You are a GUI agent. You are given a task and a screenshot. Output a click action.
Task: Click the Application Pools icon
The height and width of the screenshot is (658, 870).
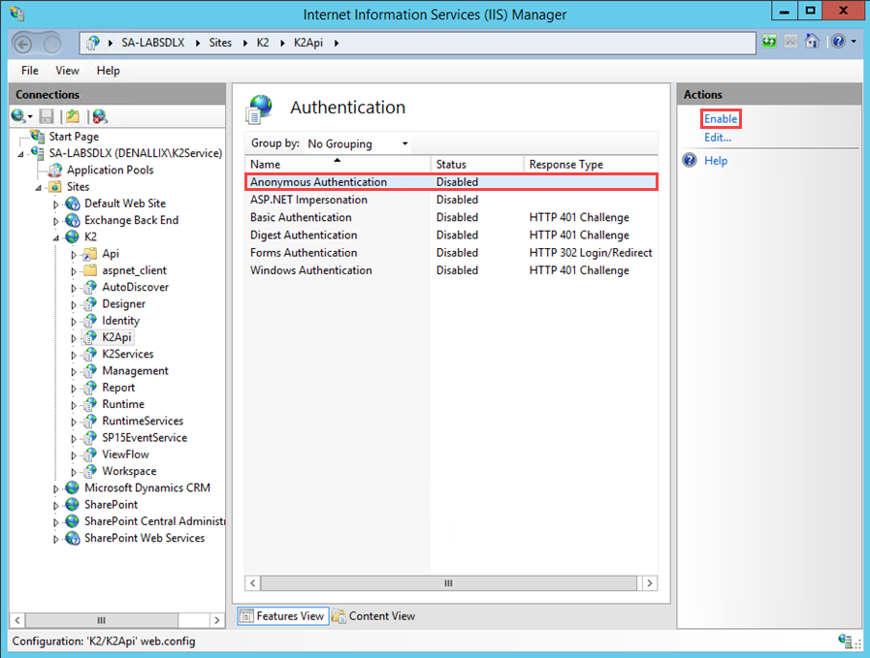(x=55, y=170)
